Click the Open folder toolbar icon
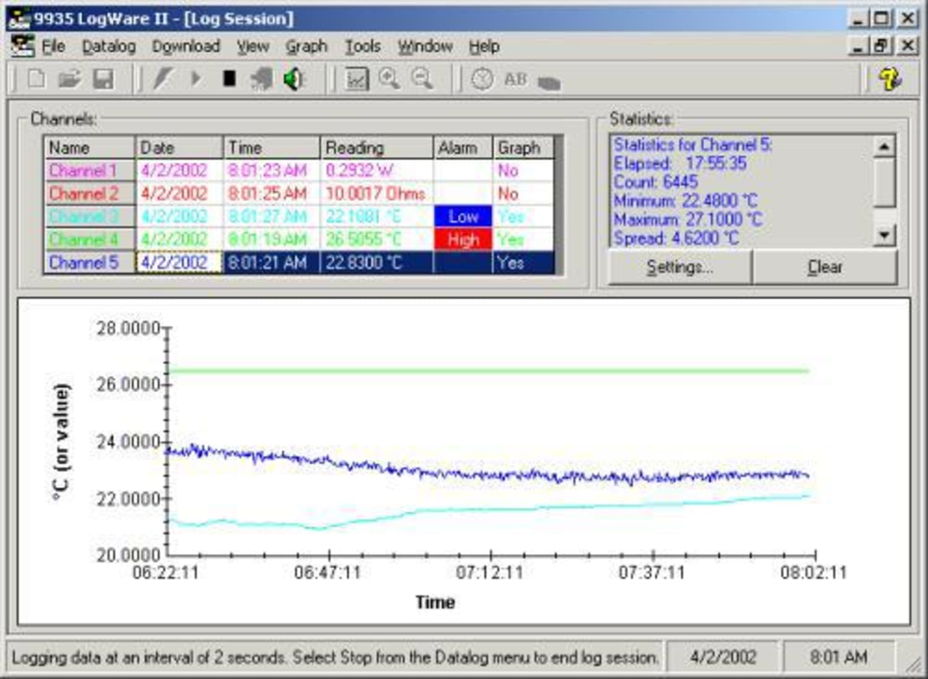 [70, 79]
